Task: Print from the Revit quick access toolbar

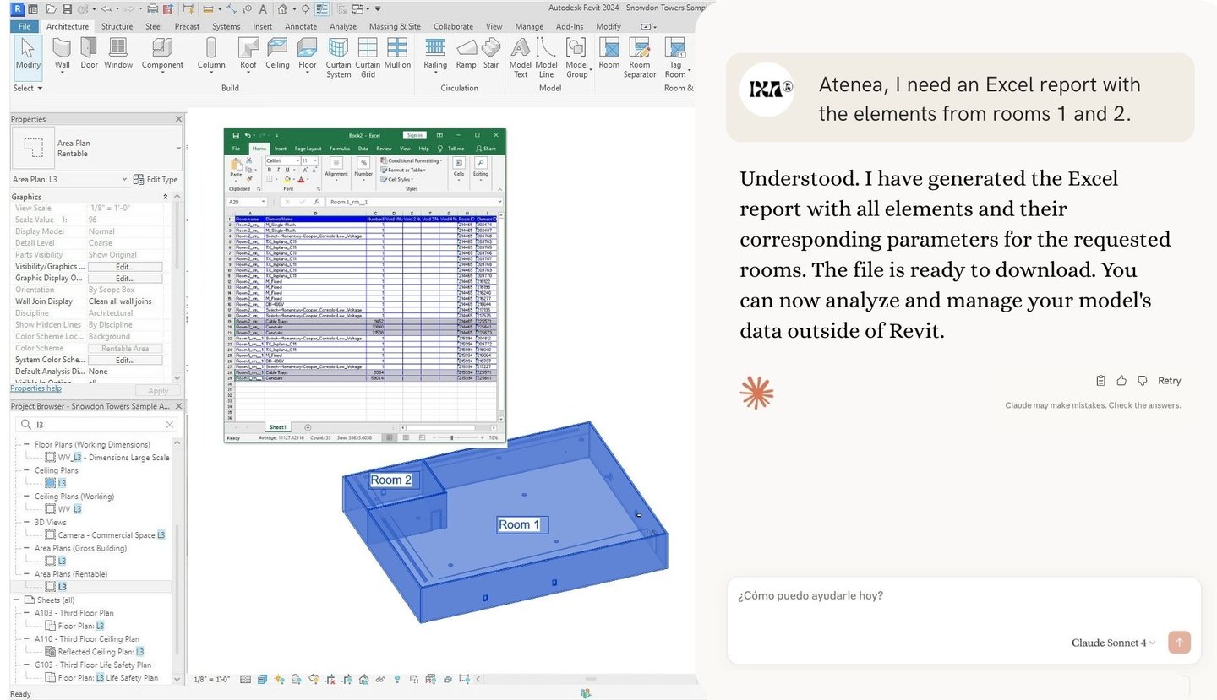Action: point(152,9)
